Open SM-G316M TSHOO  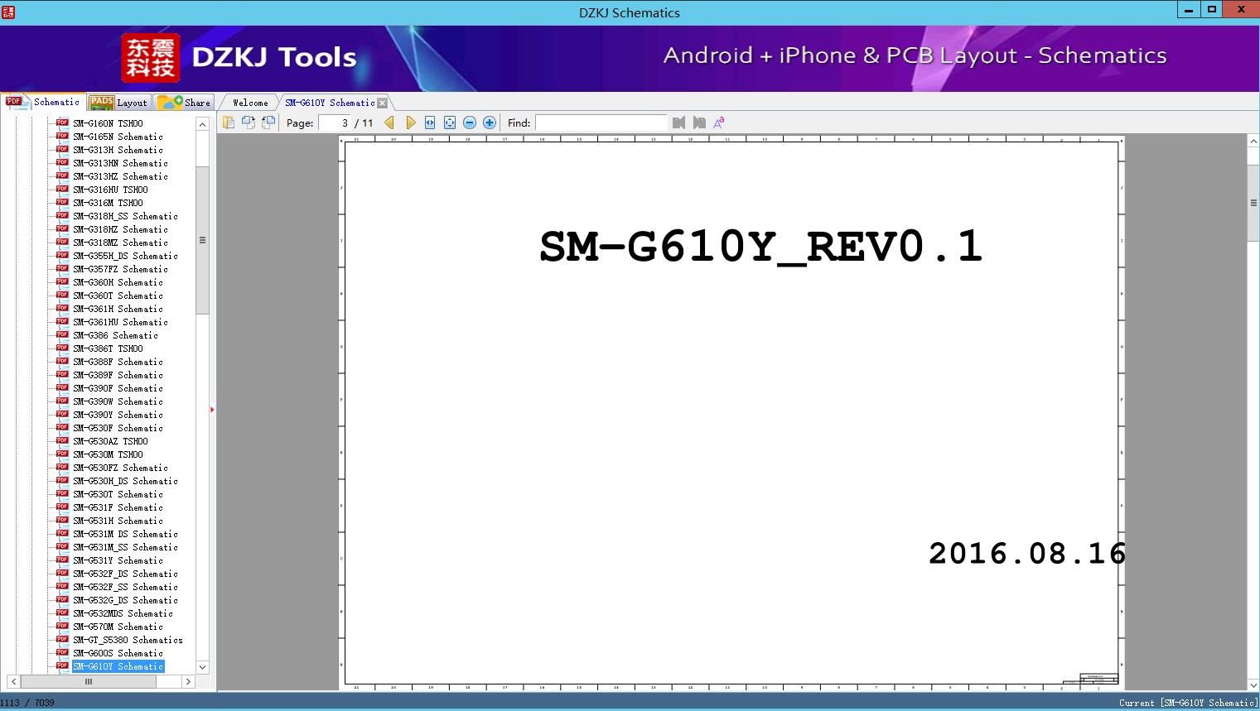(x=108, y=203)
